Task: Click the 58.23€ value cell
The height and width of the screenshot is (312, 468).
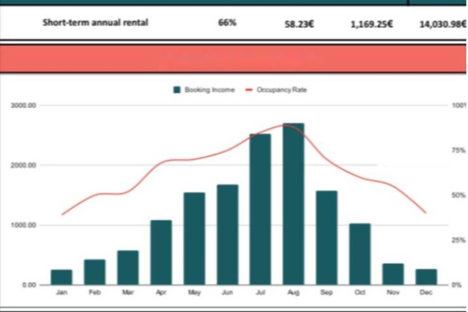Action: 300,24
